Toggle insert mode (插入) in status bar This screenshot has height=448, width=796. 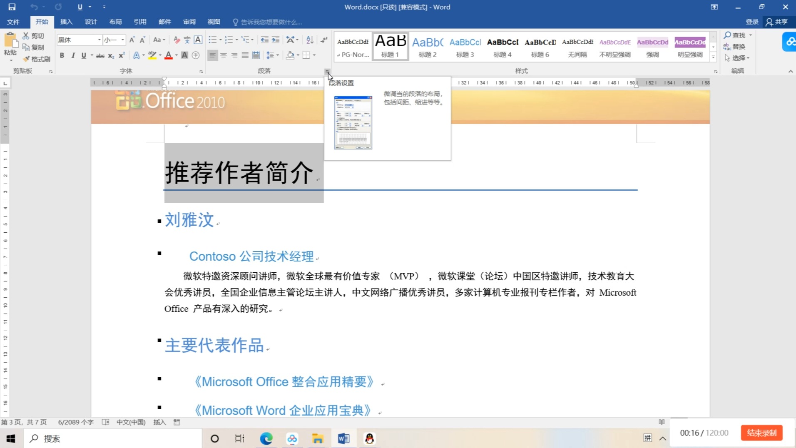pos(159,422)
